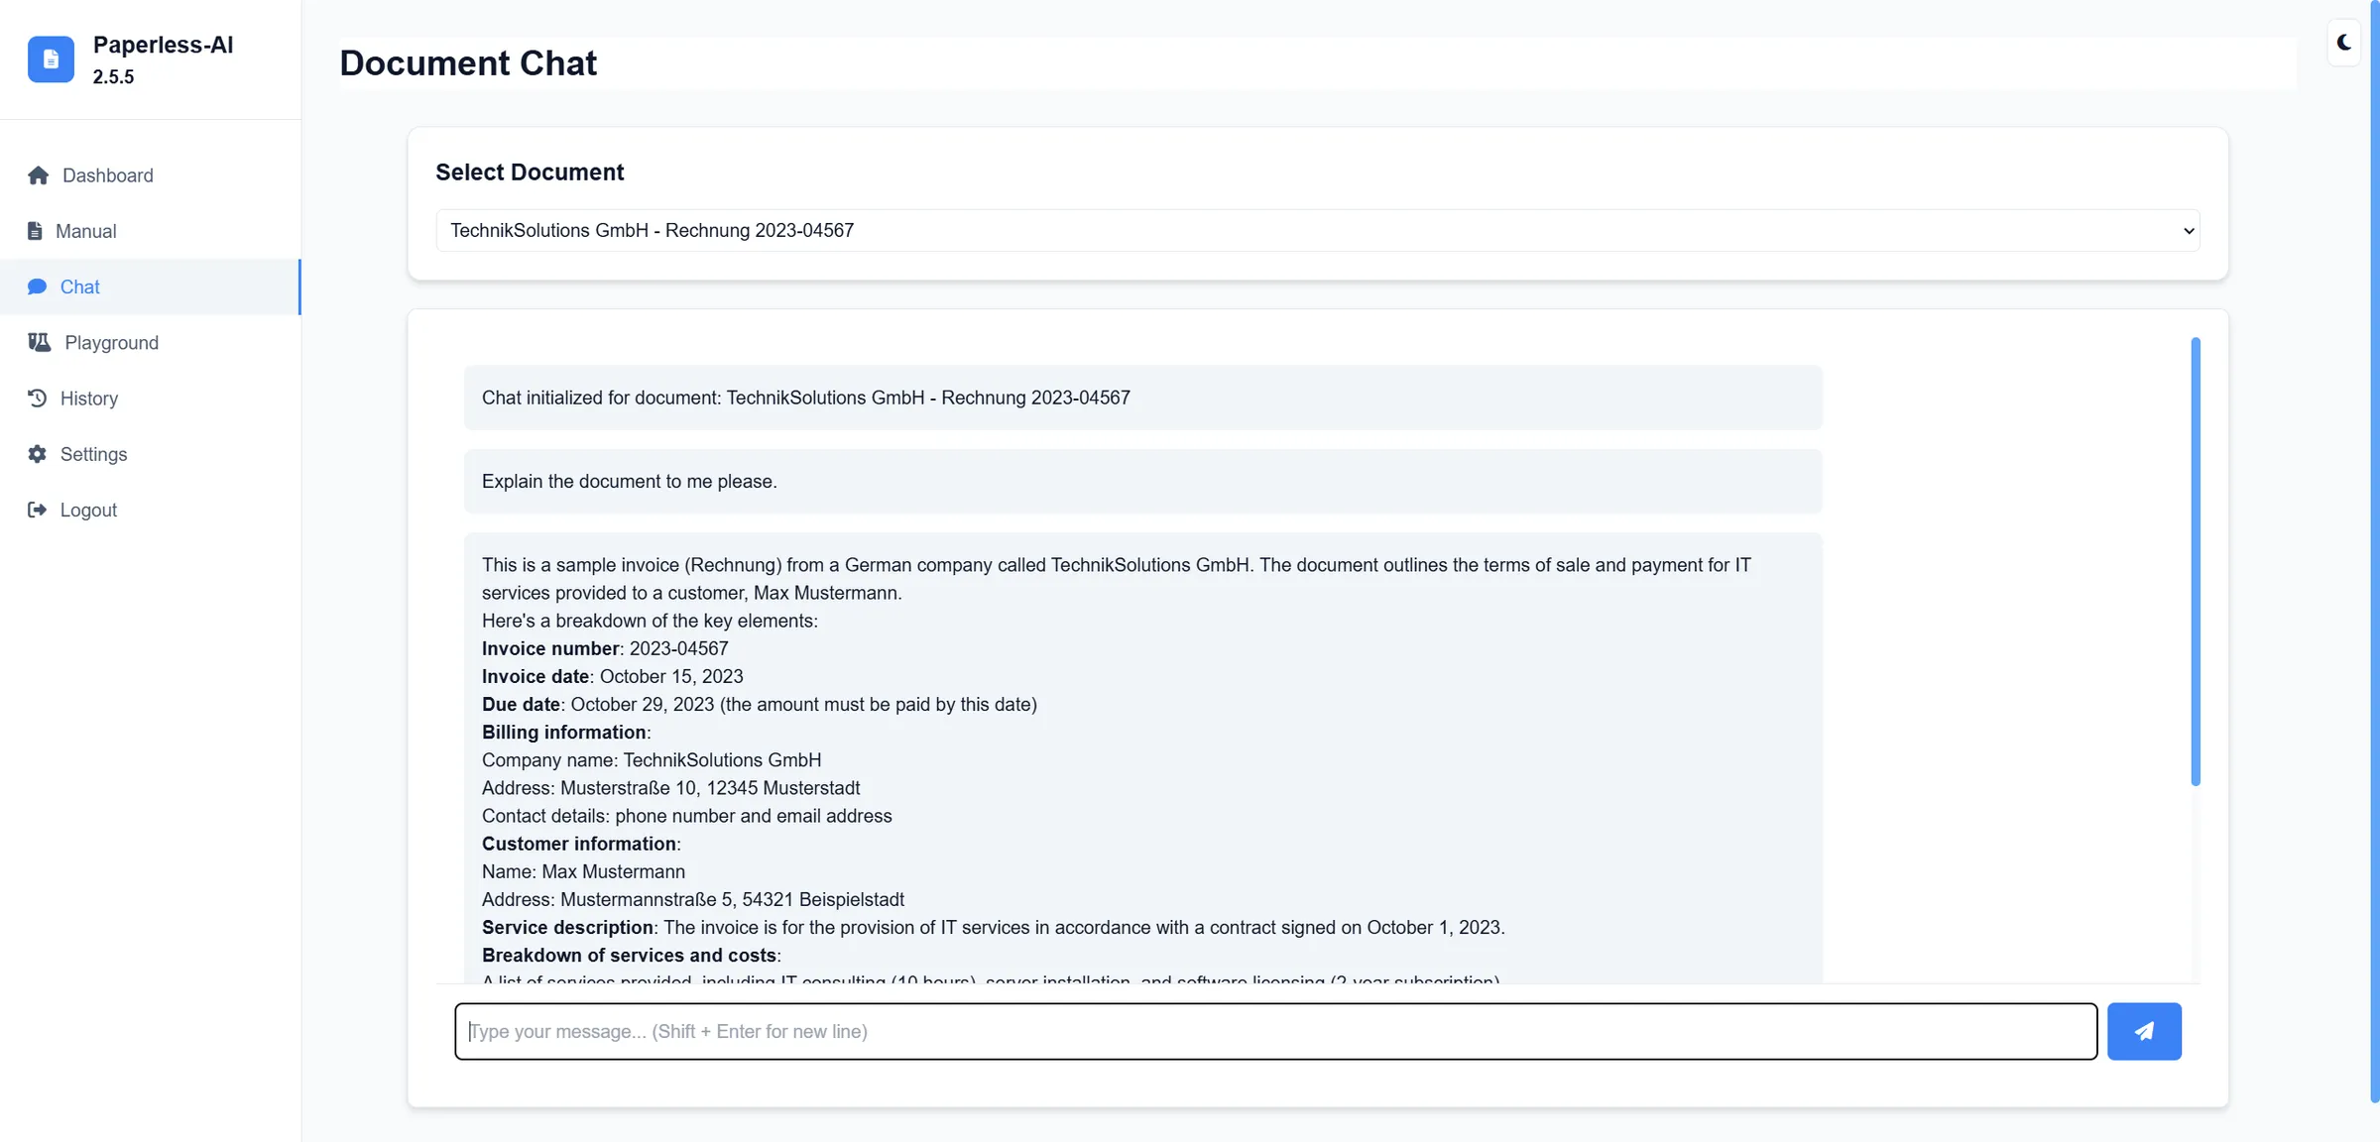This screenshot has width=2380, height=1142.
Task: Toggle dark mode with the moon icon
Action: click(x=2343, y=43)
